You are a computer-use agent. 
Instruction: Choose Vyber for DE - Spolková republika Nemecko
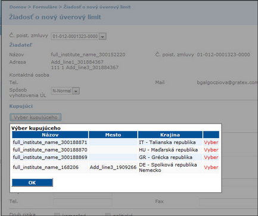[x=211, y=167]
